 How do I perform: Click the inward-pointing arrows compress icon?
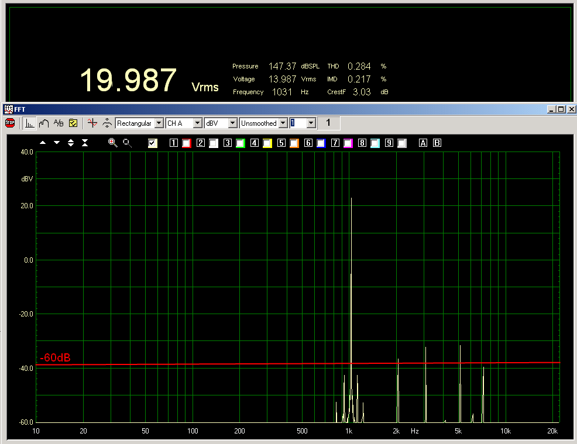[85, 143]
